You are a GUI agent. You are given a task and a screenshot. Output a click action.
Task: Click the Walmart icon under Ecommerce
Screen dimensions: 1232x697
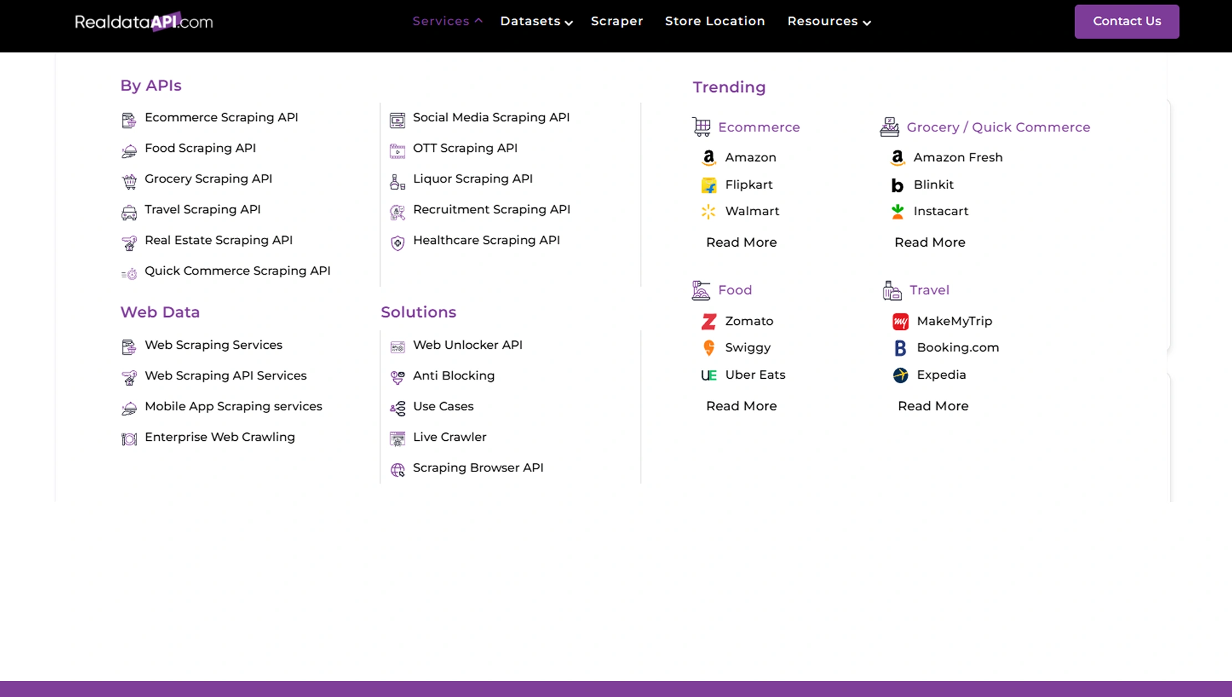[x=708, y=211]
